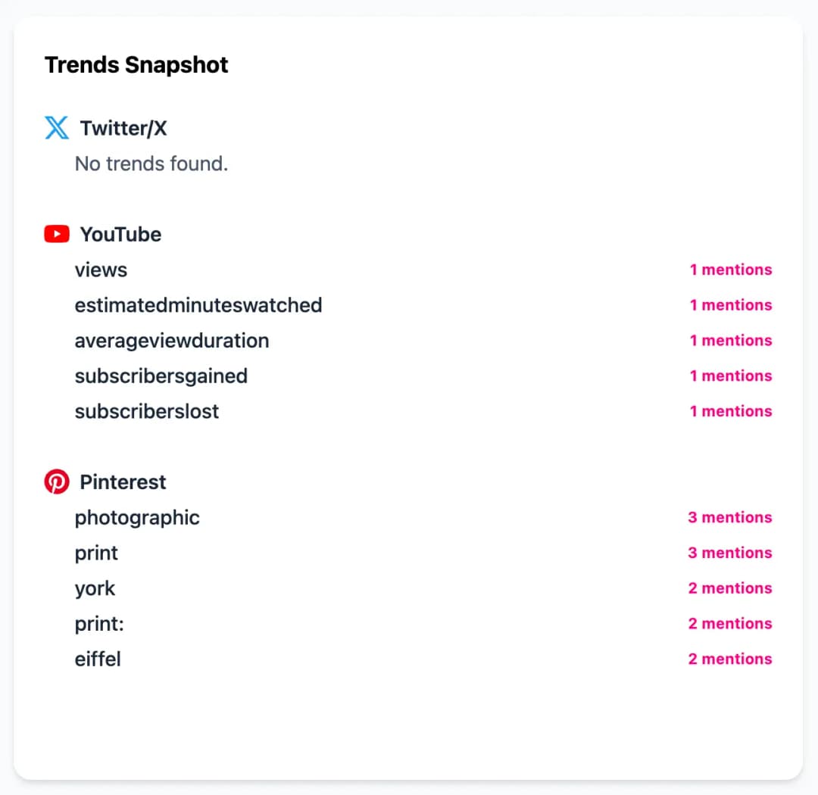Select the 'eiffel' Pinterest trend
The height and width of the screenshot is (795, 818).
(98, 659)
